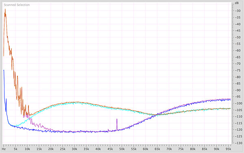The width and height of the screenshot is (244, 153).
Task: Click the purple spike near 48k
Action: pyautogui.click(x=117, y=124)
